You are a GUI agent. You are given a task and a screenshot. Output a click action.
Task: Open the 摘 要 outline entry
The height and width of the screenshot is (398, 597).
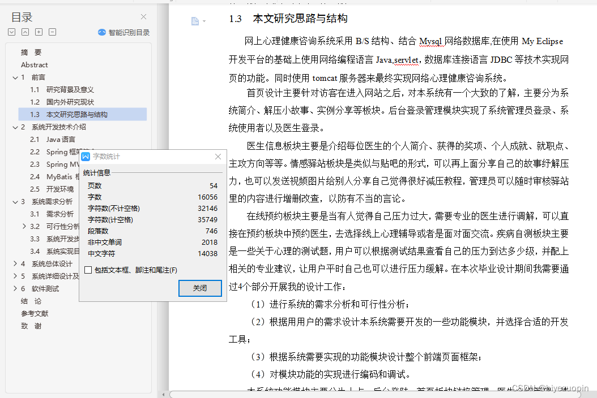click(x=31, y=53)
